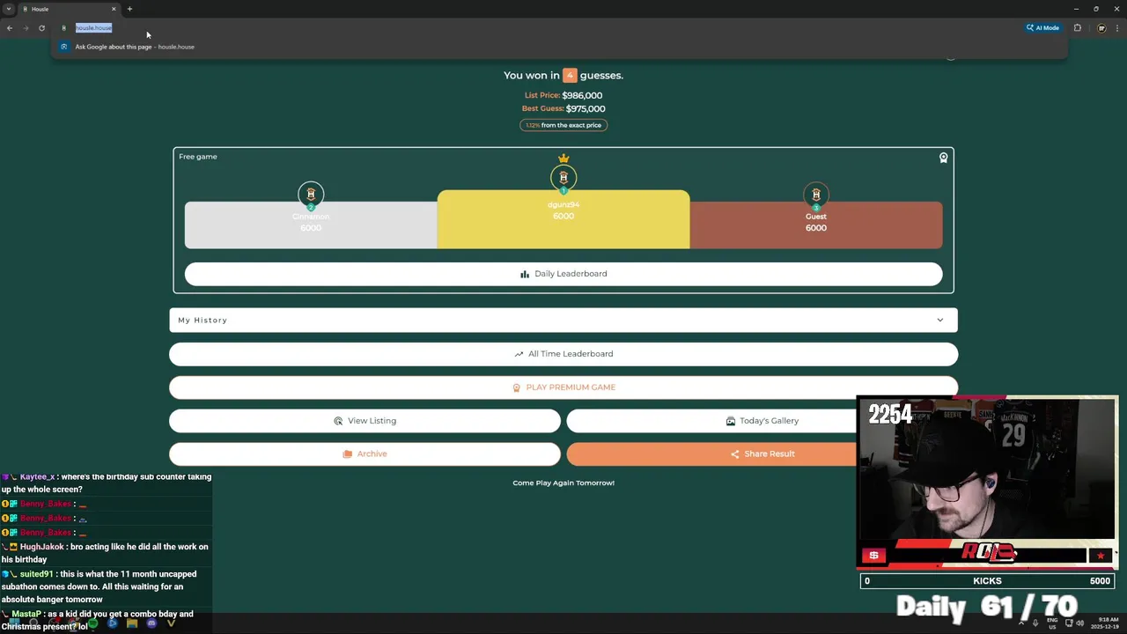Click suited91's chat username
Screen dimensions: 1127x634
click(36, 574)
